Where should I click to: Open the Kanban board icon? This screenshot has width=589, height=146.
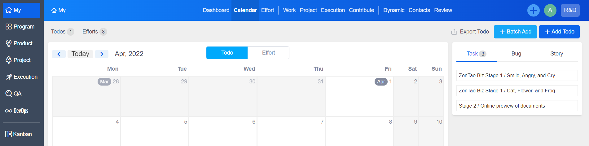[x=9, y=134]
